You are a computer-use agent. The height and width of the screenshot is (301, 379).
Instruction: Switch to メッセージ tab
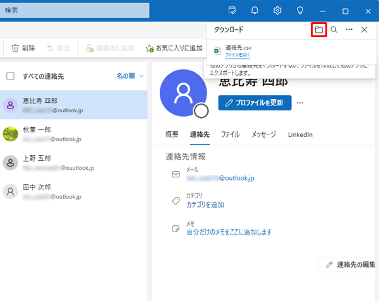coord(263,134)
